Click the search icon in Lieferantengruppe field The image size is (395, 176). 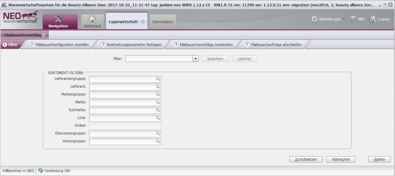[x=158, y=79]
